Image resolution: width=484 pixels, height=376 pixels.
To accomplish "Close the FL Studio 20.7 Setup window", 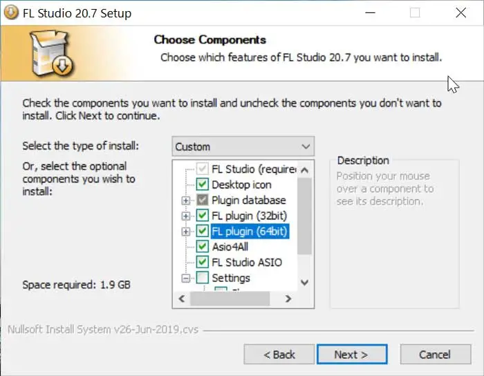I will [460, 13].
